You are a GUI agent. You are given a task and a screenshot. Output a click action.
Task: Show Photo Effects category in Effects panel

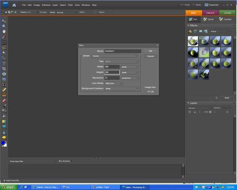click(x=201, y=31)
